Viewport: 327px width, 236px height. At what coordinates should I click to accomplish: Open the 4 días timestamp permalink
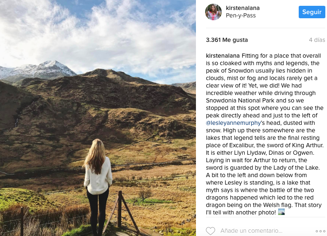point(317,40)
